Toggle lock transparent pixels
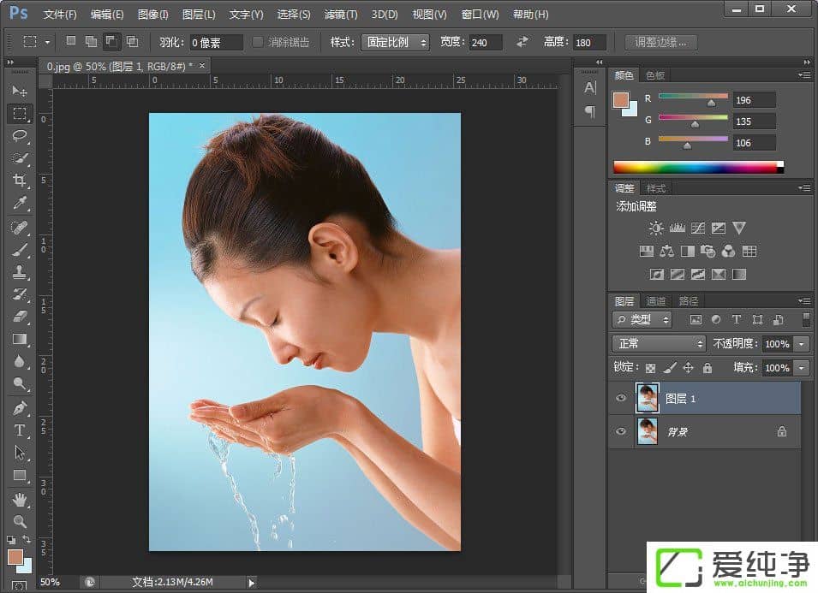 (x=650, y=368)
